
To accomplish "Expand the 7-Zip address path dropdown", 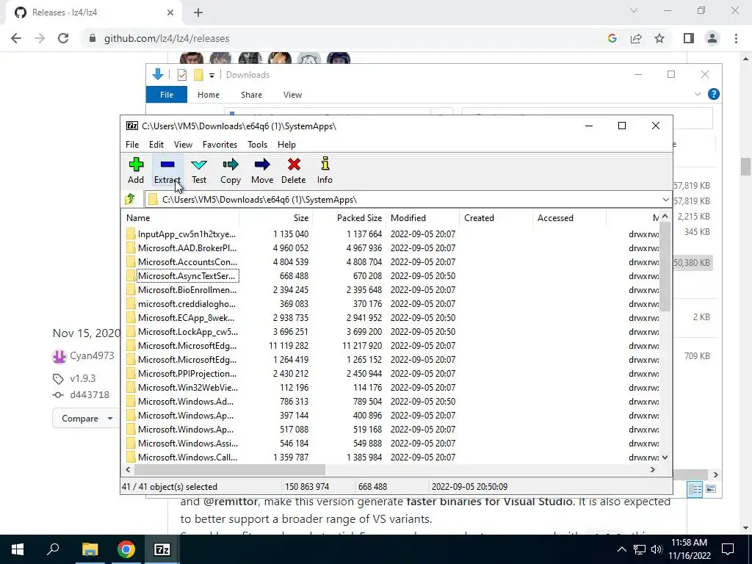I will click(665, 200).
